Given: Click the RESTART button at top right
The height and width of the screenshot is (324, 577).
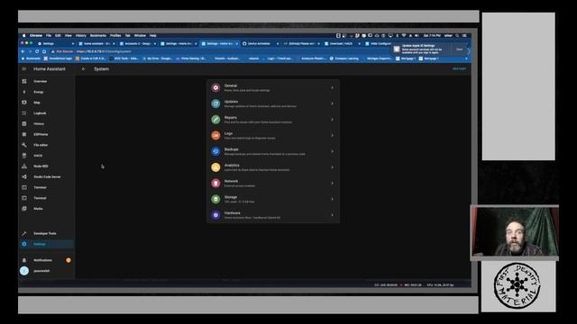Looking at the screenshot, I should pyautogui.click(x=459, y=68).
